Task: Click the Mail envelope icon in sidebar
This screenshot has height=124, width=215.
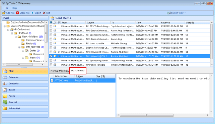Action: [x=5, y=71]
